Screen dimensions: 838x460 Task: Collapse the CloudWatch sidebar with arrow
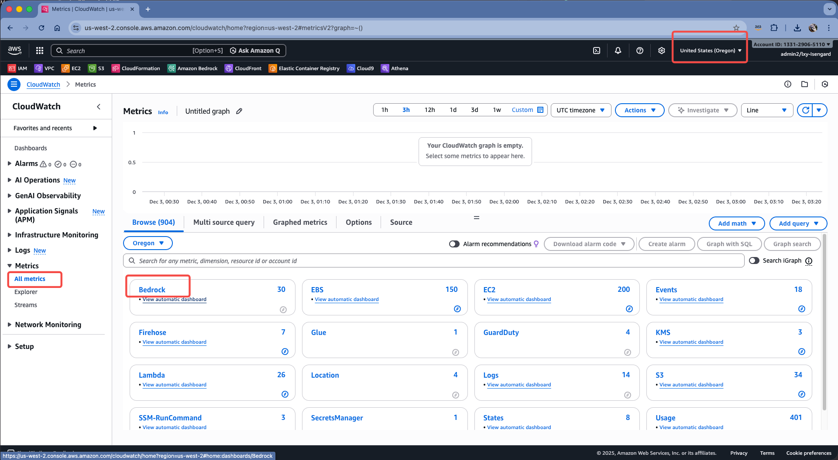click(99, 107)
